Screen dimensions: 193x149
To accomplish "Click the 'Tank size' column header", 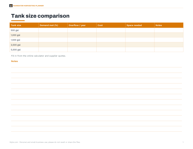I will point(24,25).
